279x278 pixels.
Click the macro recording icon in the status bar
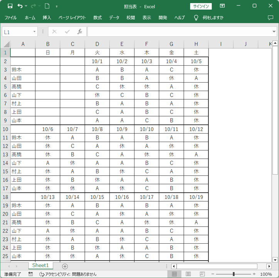(x=31, y=274)
